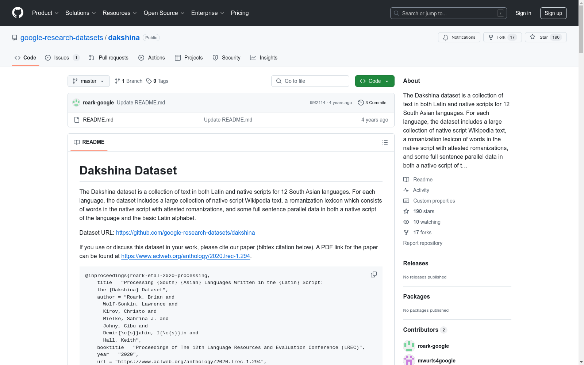The image size is (584, 365).
Task: Click the roark-google author name in commit row
Action: pyautogui.click(x=98, y=103)
